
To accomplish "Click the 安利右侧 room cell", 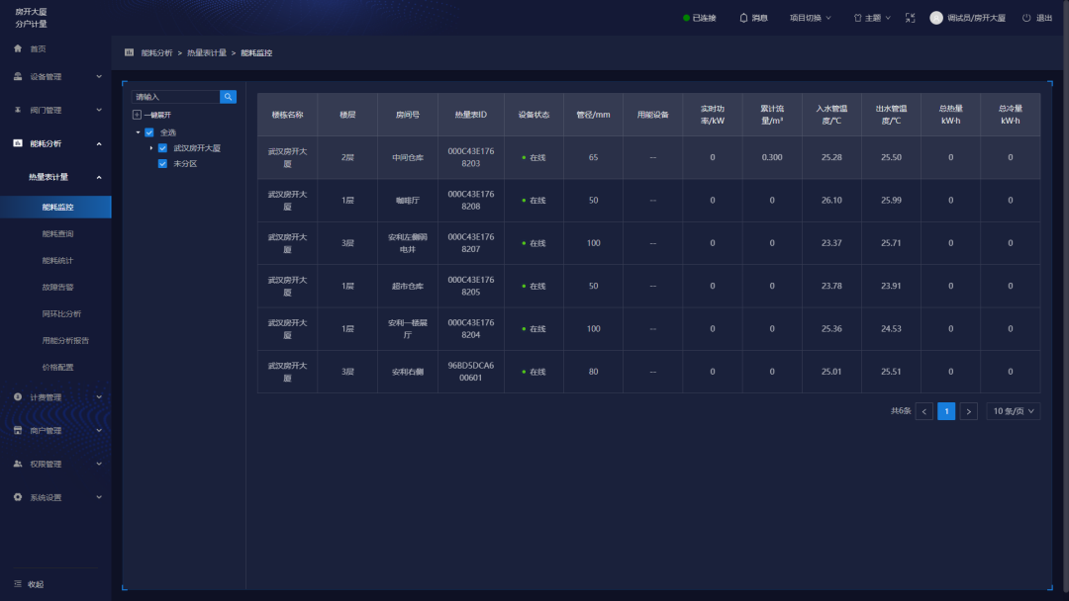I will 408,372.
